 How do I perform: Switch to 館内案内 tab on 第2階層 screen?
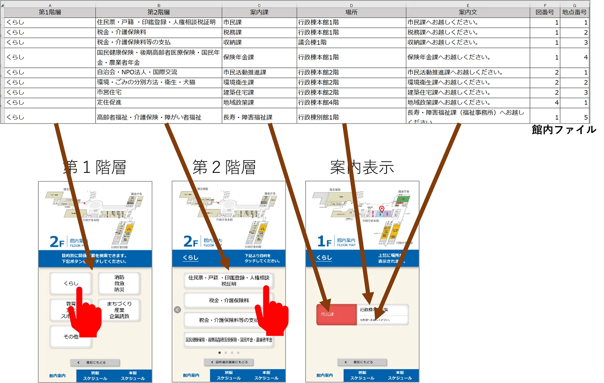191,375
